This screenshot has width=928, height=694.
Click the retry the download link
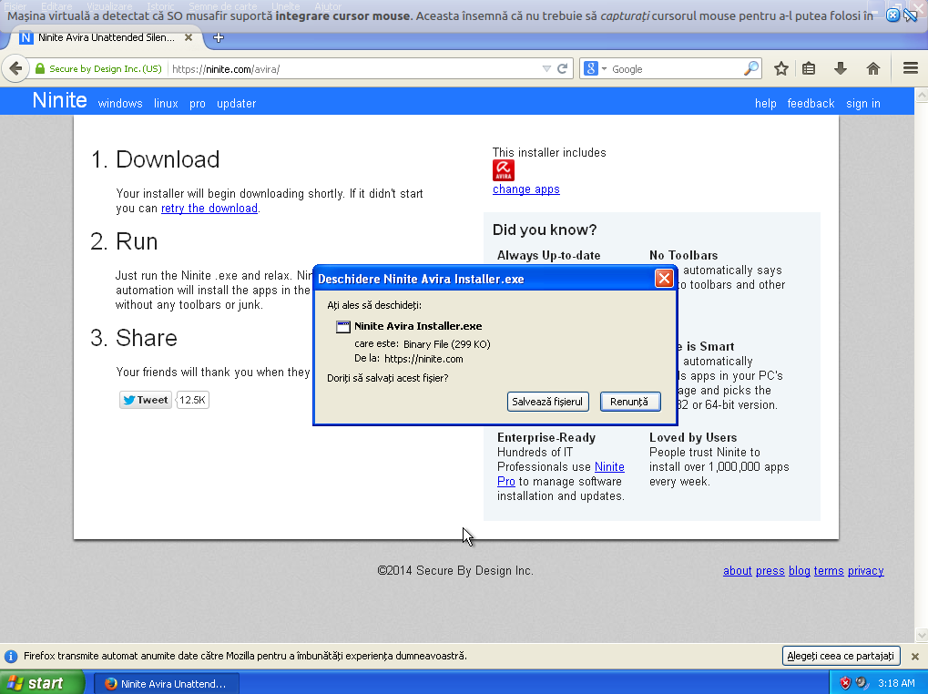tap(209, 209)
